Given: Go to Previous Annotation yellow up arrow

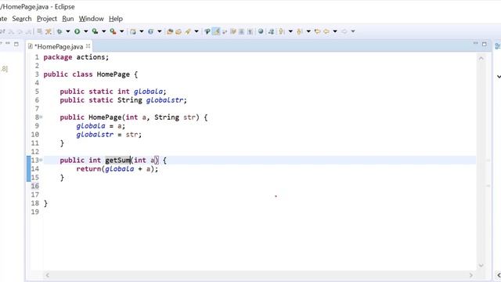Looking at the screenshot, I should pyautogui.click(x=299, y=31).
